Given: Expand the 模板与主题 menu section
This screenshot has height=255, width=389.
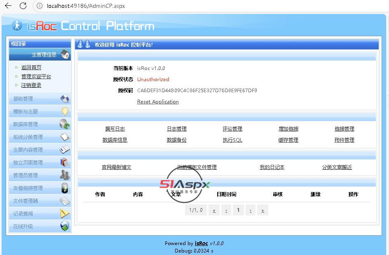Looking at the screenshot, I should 40,111.
